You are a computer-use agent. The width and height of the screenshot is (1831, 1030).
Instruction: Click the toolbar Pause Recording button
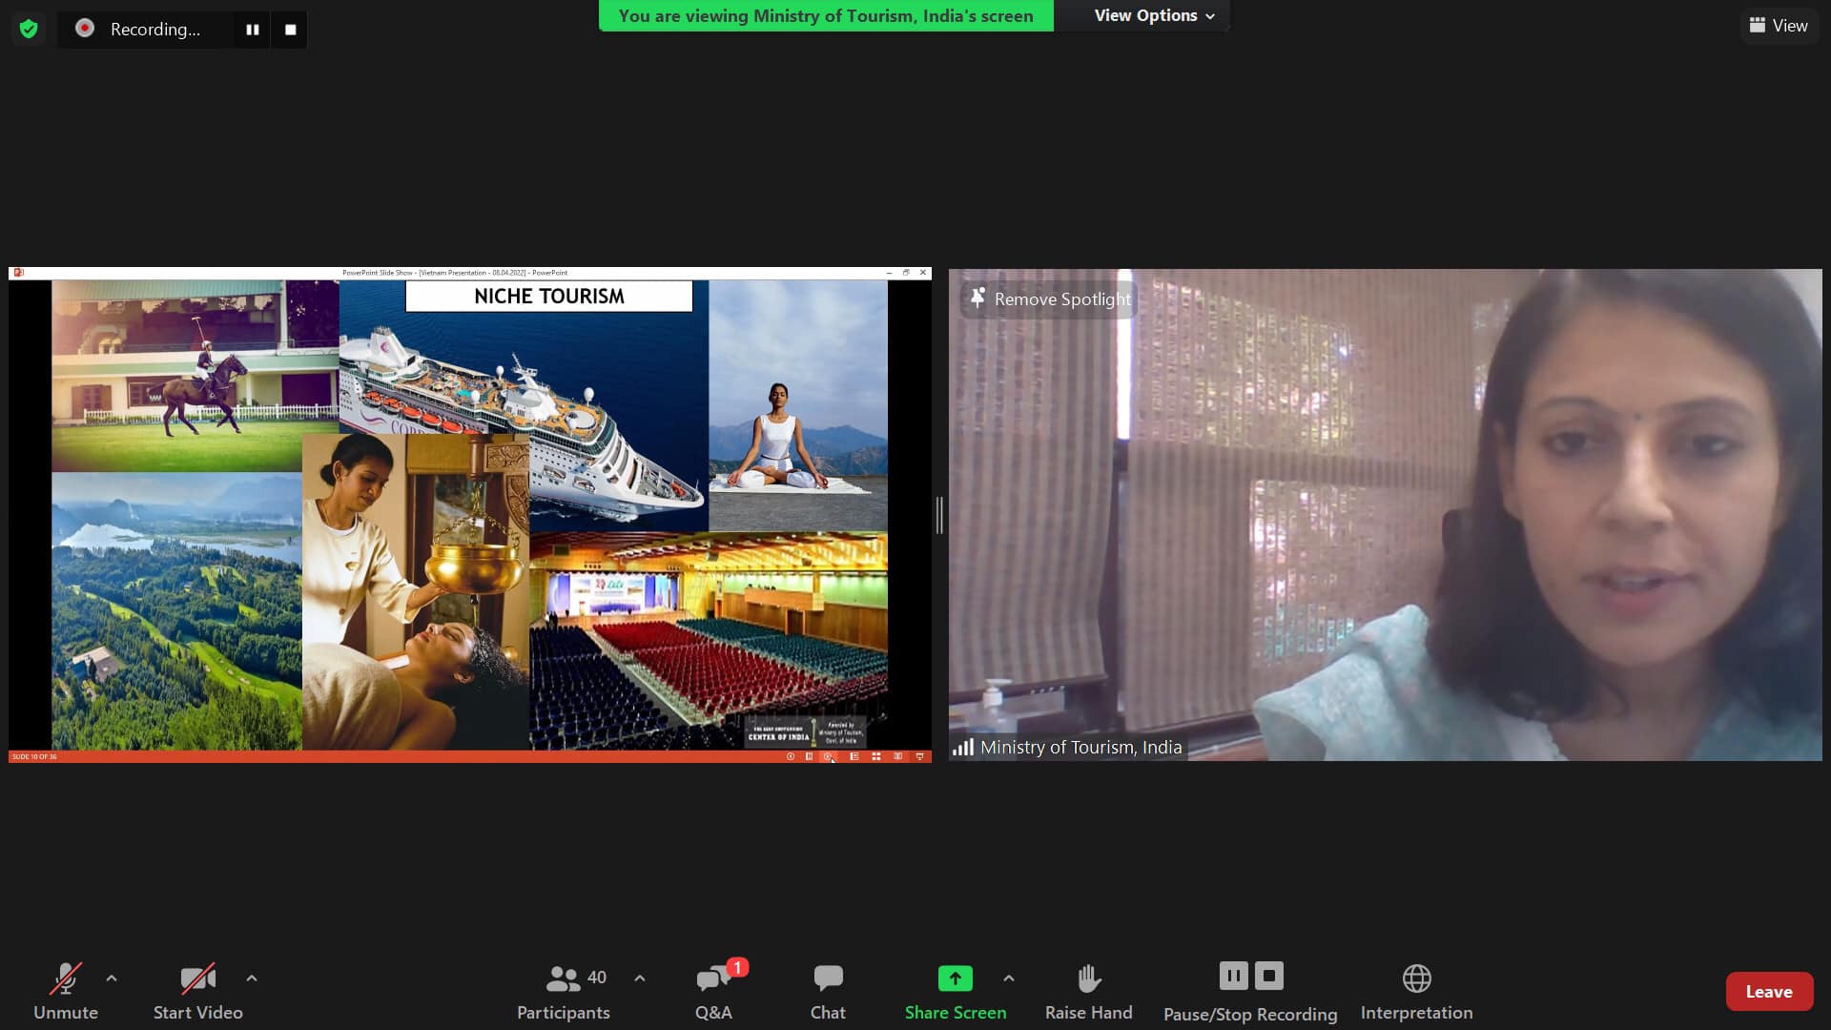pos(1233,976)
